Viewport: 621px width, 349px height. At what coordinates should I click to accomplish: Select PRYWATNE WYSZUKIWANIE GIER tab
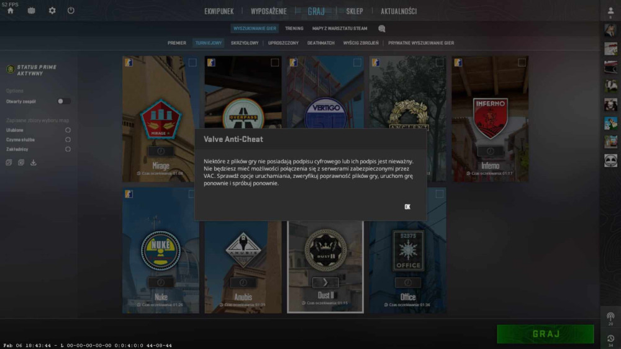click(421, 43)
